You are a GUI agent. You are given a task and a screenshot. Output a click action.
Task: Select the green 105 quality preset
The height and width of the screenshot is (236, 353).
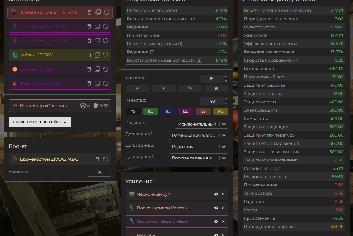151,111
